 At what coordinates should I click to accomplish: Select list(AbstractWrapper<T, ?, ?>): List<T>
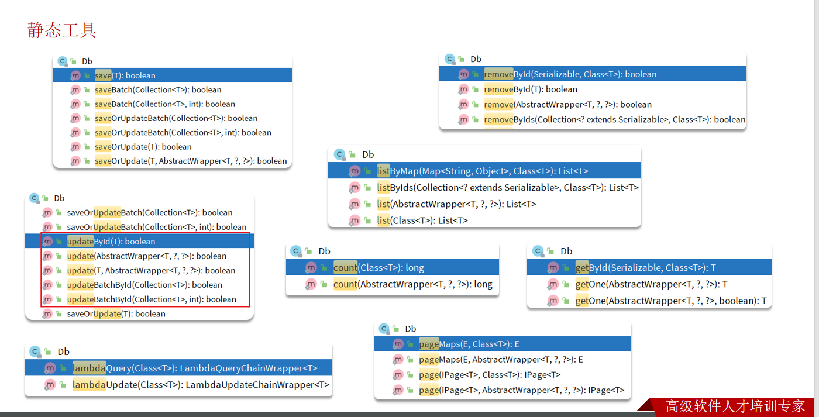tap(456, 204)
